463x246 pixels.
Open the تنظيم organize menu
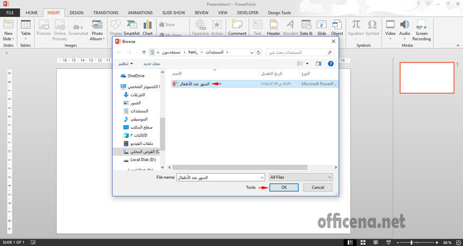126,64
